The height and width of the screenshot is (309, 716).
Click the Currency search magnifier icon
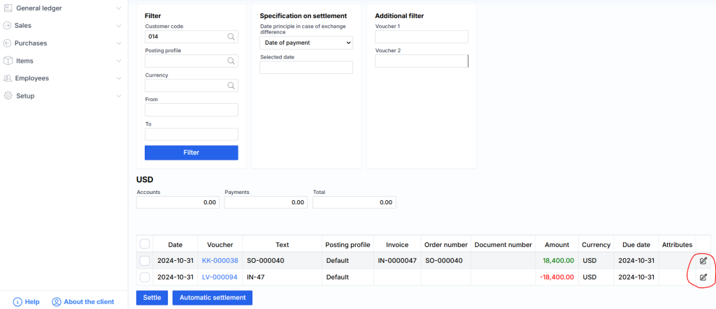(231, 86)
